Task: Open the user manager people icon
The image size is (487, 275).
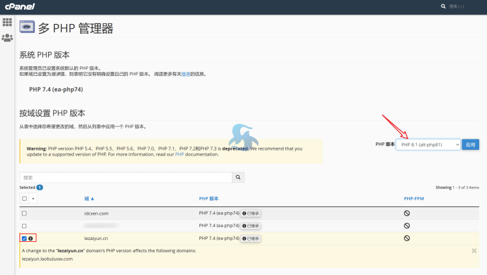Action: tap(7, 38)
